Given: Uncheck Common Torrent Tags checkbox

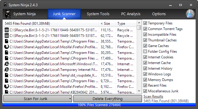Looking at the screenshot, I should coord(145,29).
